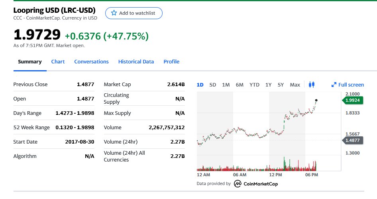Select the 1D chart range
This screenshot has height=199, width=377.
200,85
